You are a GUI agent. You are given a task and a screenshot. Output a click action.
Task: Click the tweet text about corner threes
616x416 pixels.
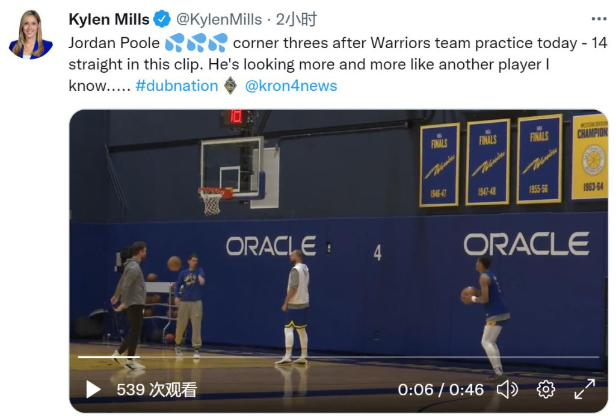(337, 64)
